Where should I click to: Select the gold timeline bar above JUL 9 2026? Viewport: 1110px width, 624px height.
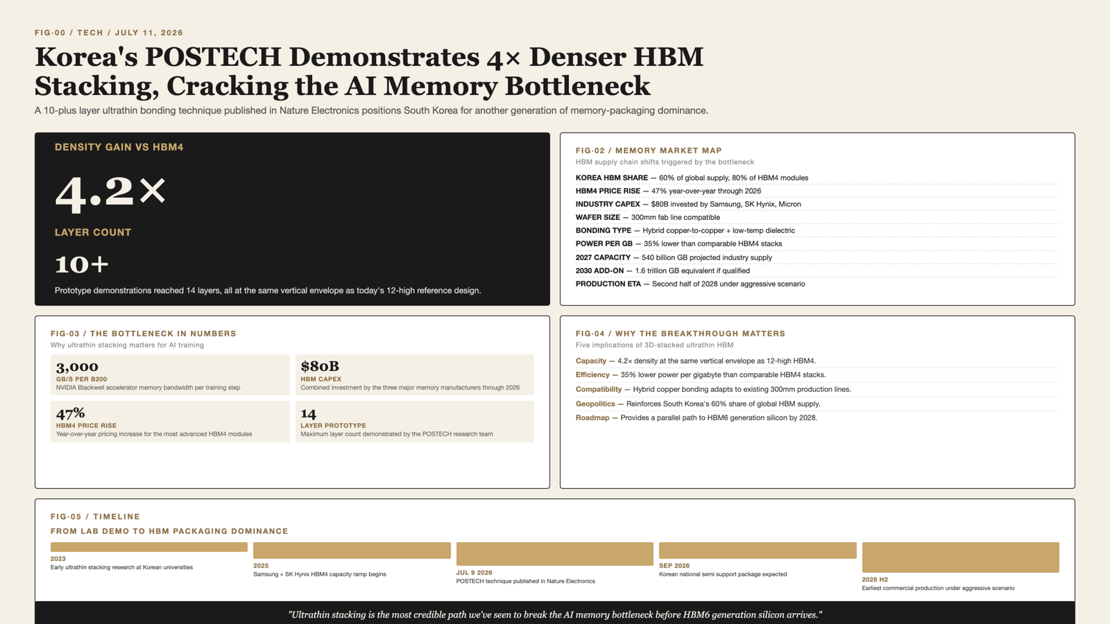pyautogui.click(x=555, y=554)
